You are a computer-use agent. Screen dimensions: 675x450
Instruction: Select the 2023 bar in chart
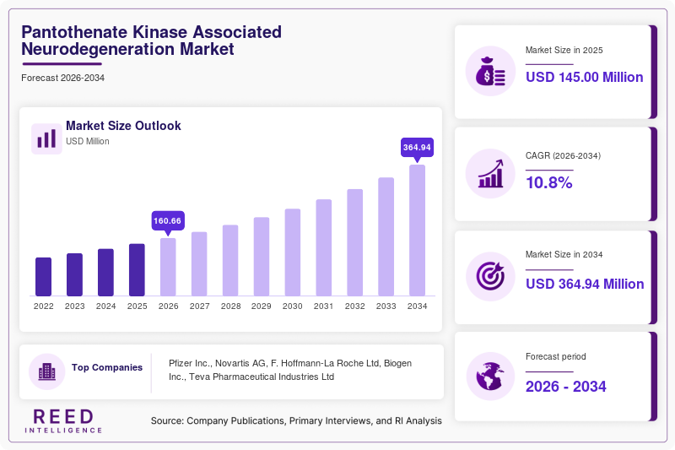coord(74,274)
